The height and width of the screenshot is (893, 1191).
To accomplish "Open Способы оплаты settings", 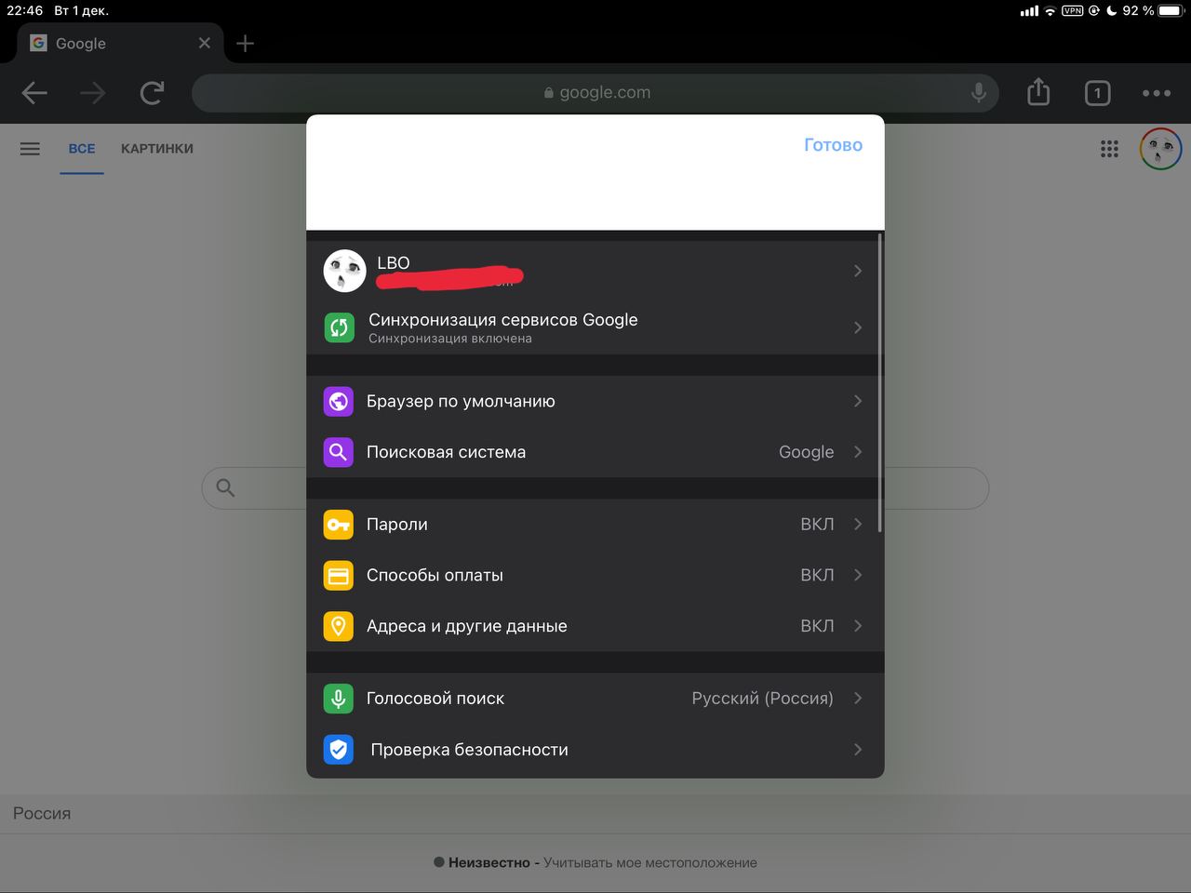I will pyautogui.click(x=595, y=576).
